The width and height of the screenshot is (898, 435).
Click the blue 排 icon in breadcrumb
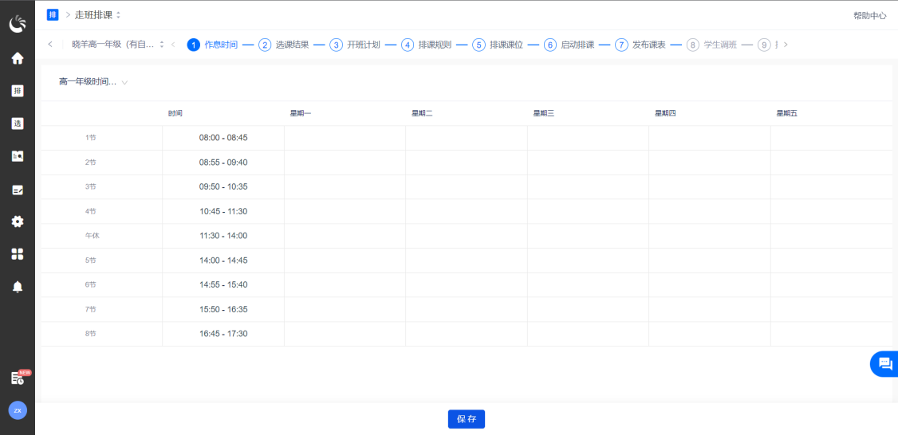pos(53,15)
